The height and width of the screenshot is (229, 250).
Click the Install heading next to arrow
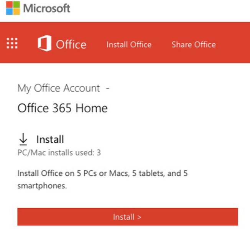[50, 139]
